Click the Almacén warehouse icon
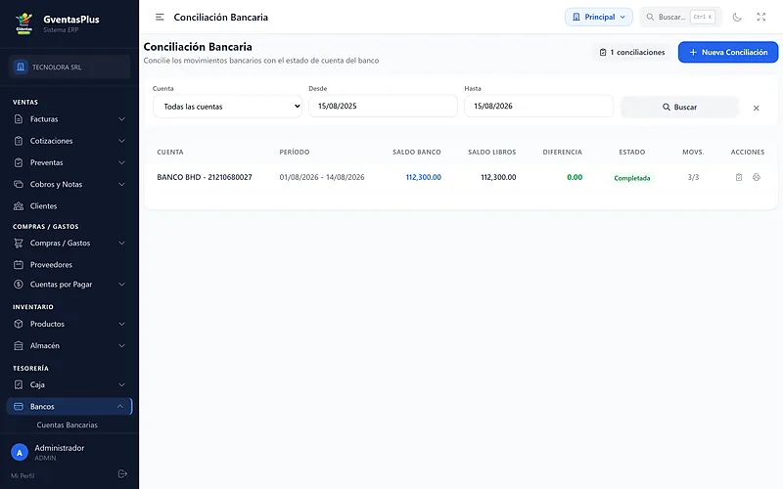 click(19, 345)
